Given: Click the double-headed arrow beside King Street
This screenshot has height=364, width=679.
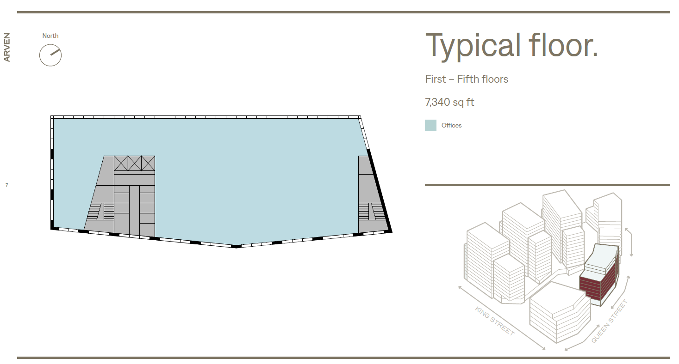Looking at the screenshot, I should tap(501, 318).
